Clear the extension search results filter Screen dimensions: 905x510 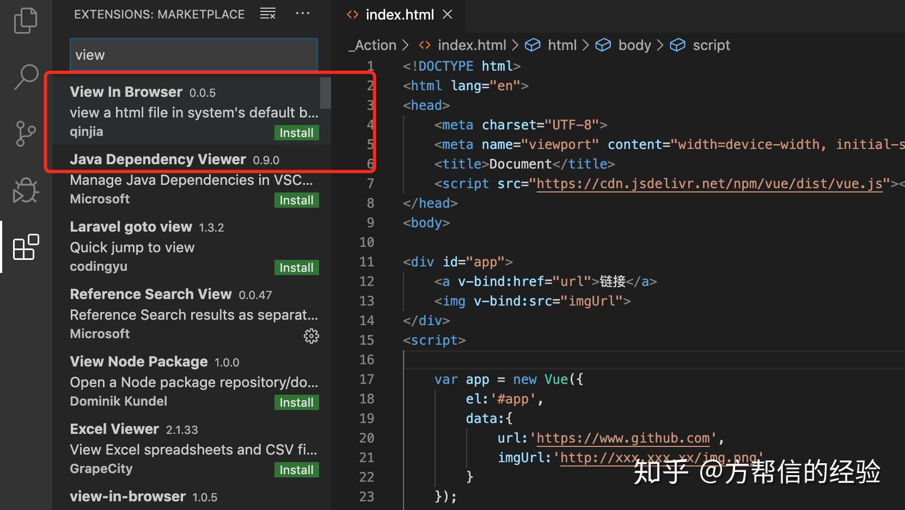pyautogui.click(x=268, y=13)
